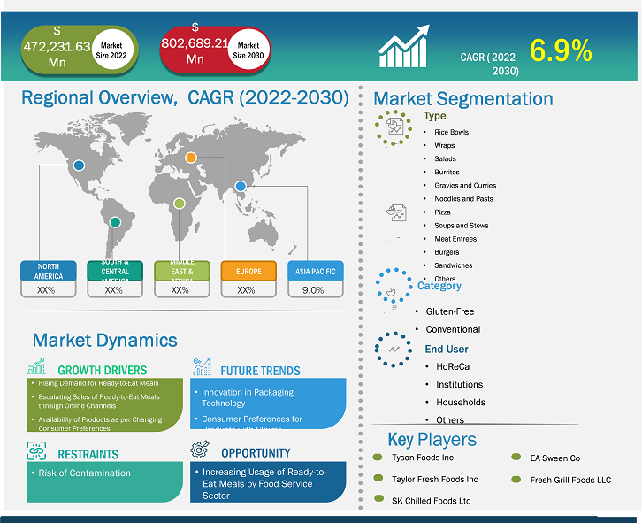Viewport: 642px width, 523px height.
Task: Click the blue map marker on North America
Action: coord(79,165)
